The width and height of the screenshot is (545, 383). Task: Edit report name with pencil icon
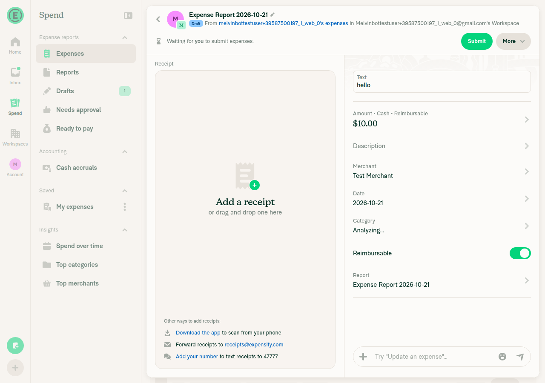click(272, 14)
